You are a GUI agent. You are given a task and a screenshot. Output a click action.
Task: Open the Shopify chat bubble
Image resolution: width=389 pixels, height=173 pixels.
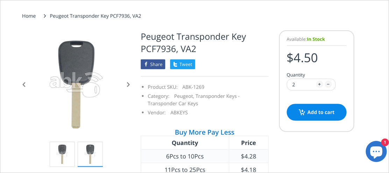point(376,151)
